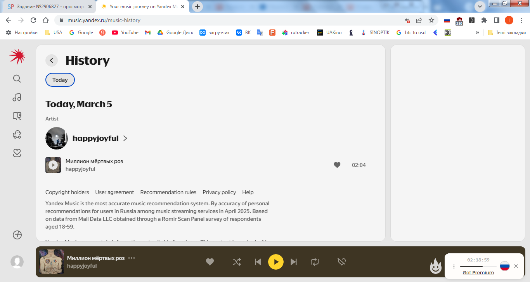Click happyjoyful artist name in player bar
This screenshot has width=530, height=282.
(x=82, y=266)
